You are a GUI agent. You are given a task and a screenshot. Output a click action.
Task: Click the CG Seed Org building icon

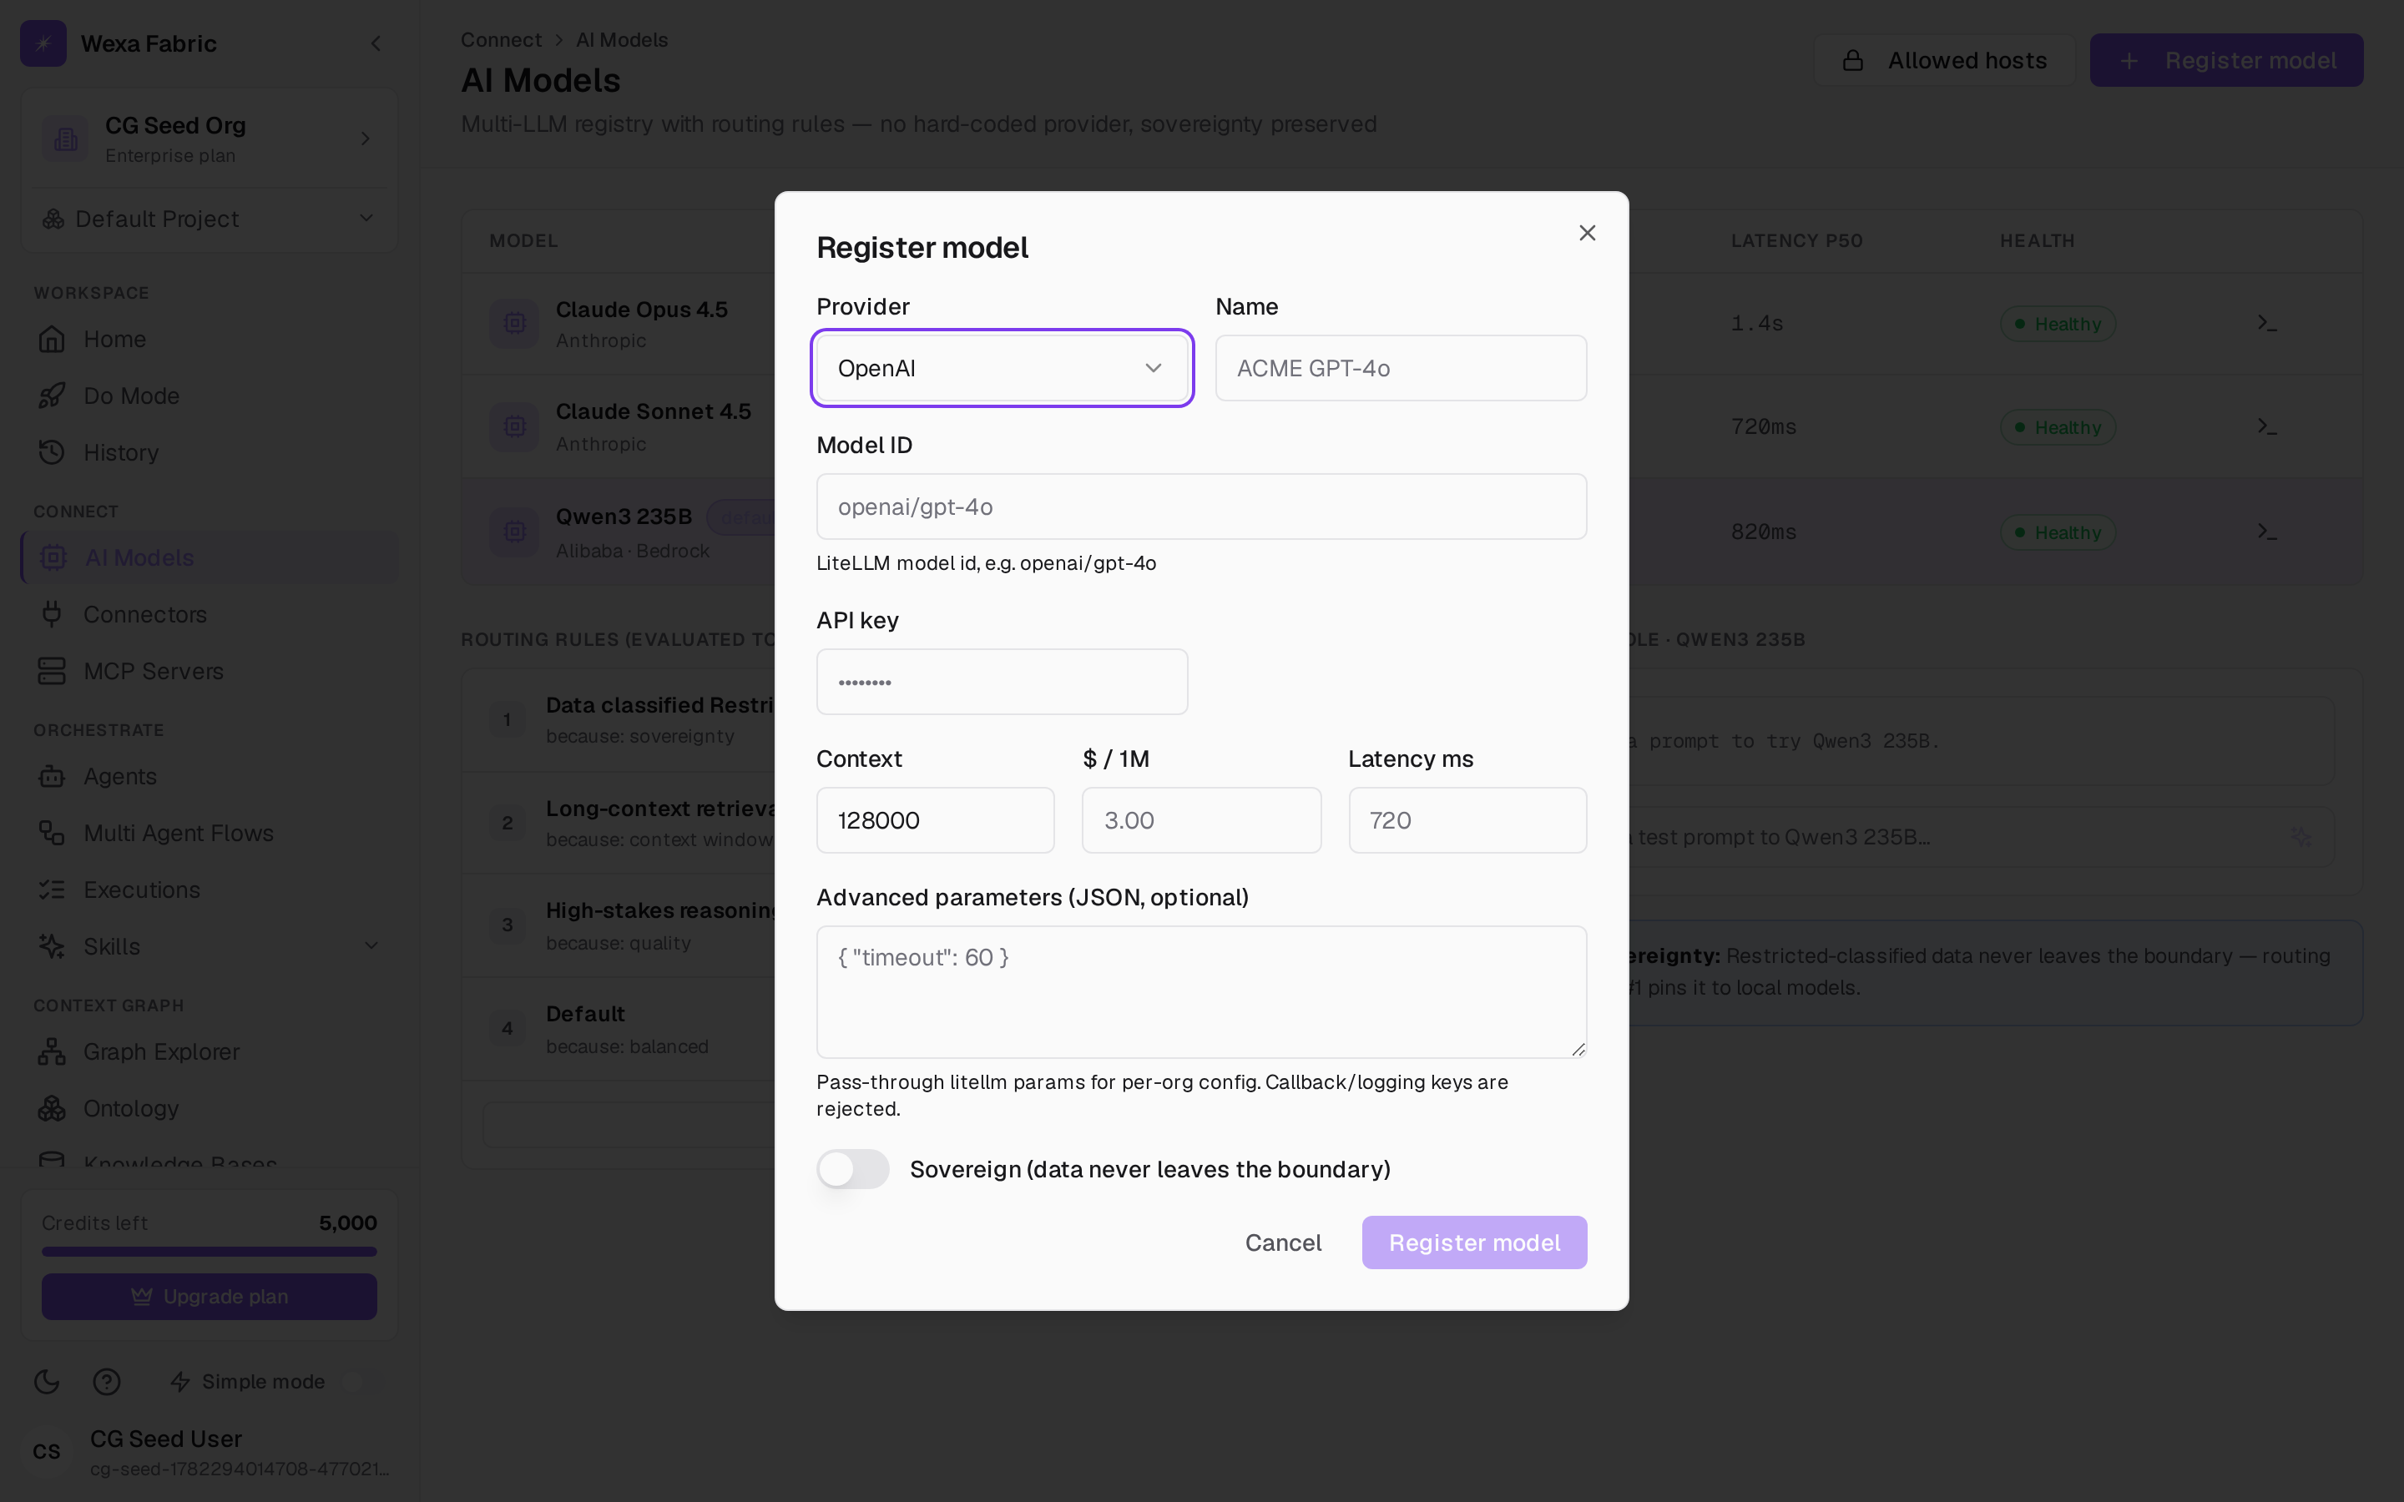tap(66, 139)
